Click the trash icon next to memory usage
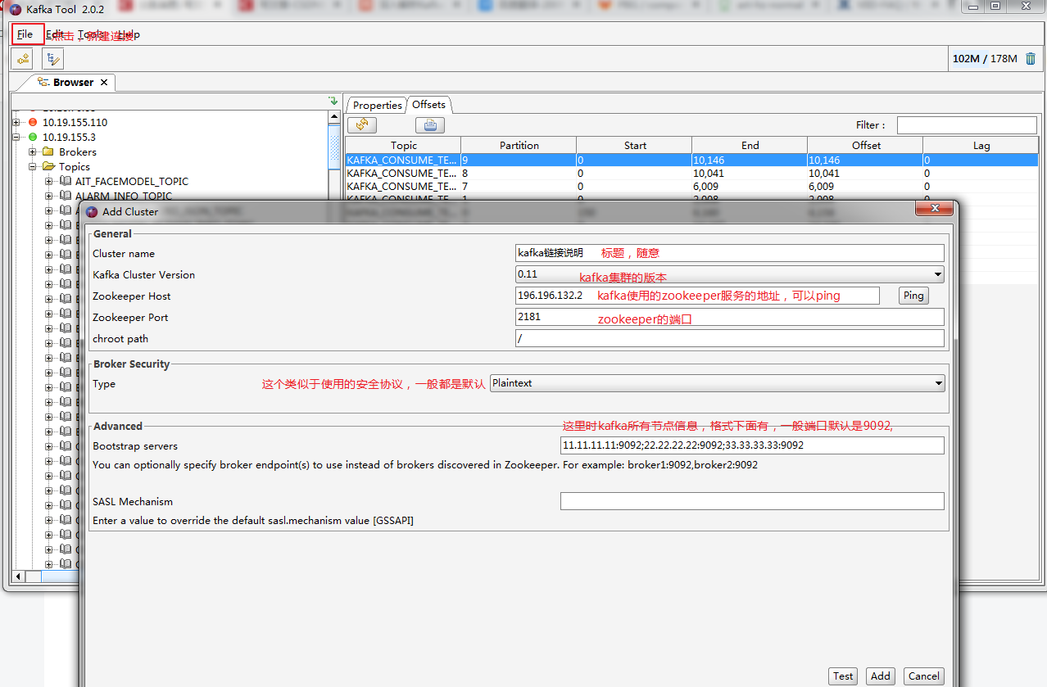 pos(1030,58)
